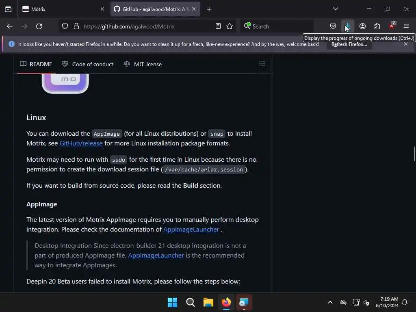This screenshot has height=312, width=416.
Task: Click the AppImage subsection heading
Action: click(x=42, y=204)
